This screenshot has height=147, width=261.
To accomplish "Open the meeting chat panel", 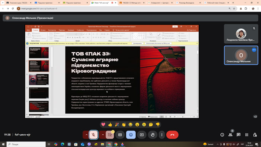I will (239, 135).
